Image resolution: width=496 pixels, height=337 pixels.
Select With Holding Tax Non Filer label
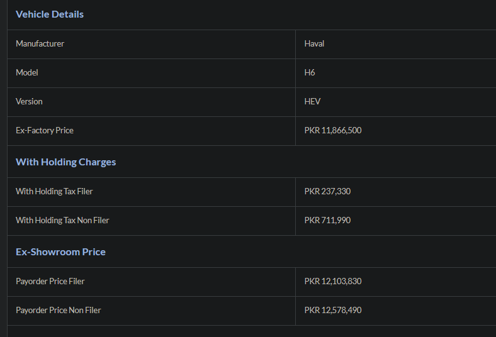tap(62, 220)
